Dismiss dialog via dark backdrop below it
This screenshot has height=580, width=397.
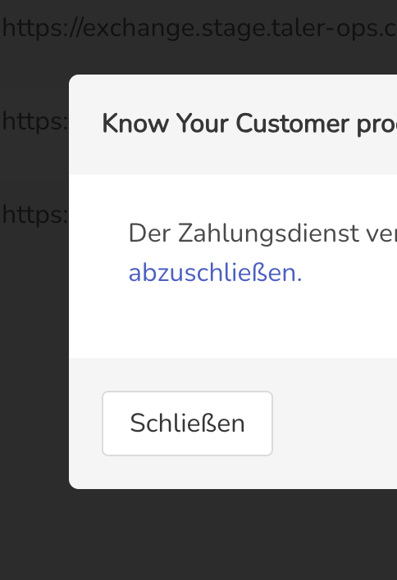[x=198, y=534]
